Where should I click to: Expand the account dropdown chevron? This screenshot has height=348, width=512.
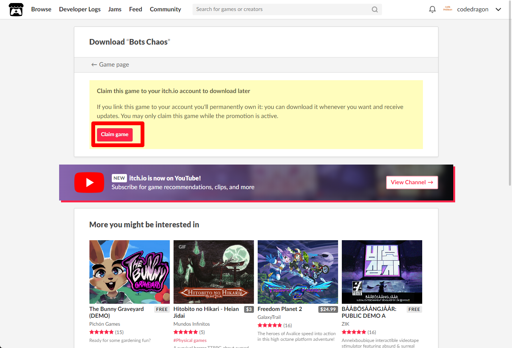pyautogui.click(x=498, y=9)
